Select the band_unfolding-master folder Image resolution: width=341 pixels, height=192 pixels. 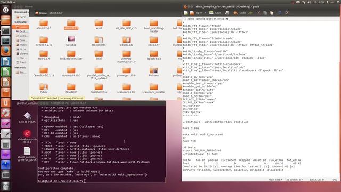[x=154, y=26]
